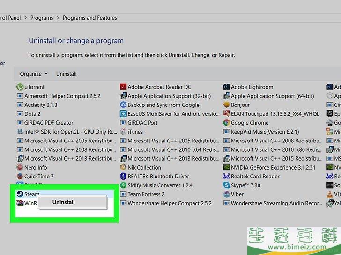Navigate to Programs in breadcrumb
The image size is (341, 255).
click(x=42, y=18)
